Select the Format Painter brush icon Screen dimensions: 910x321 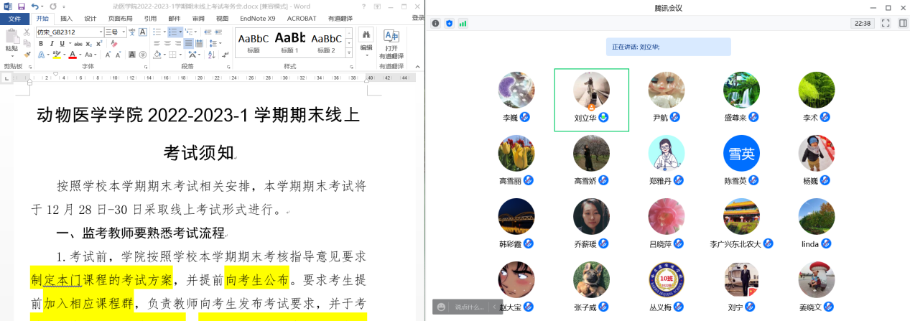[27, 55]
